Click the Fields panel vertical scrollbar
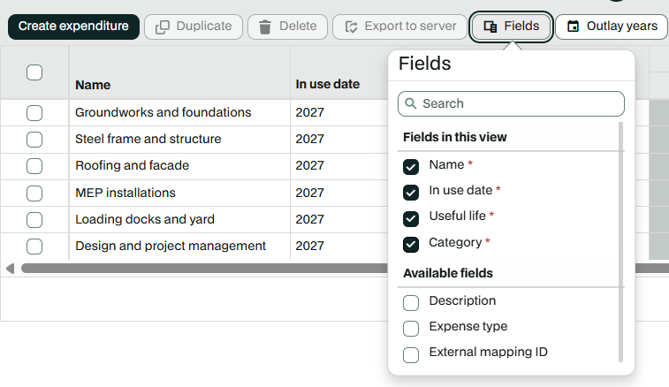 (x=620, y=242)
